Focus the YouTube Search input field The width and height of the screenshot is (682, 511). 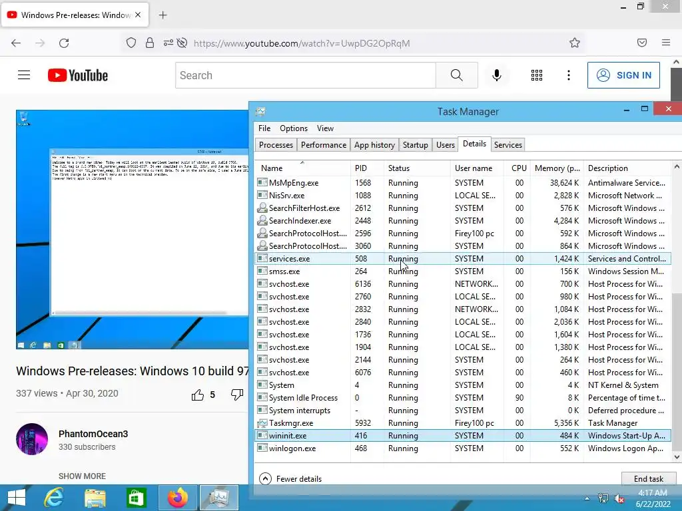coord(305,75)
